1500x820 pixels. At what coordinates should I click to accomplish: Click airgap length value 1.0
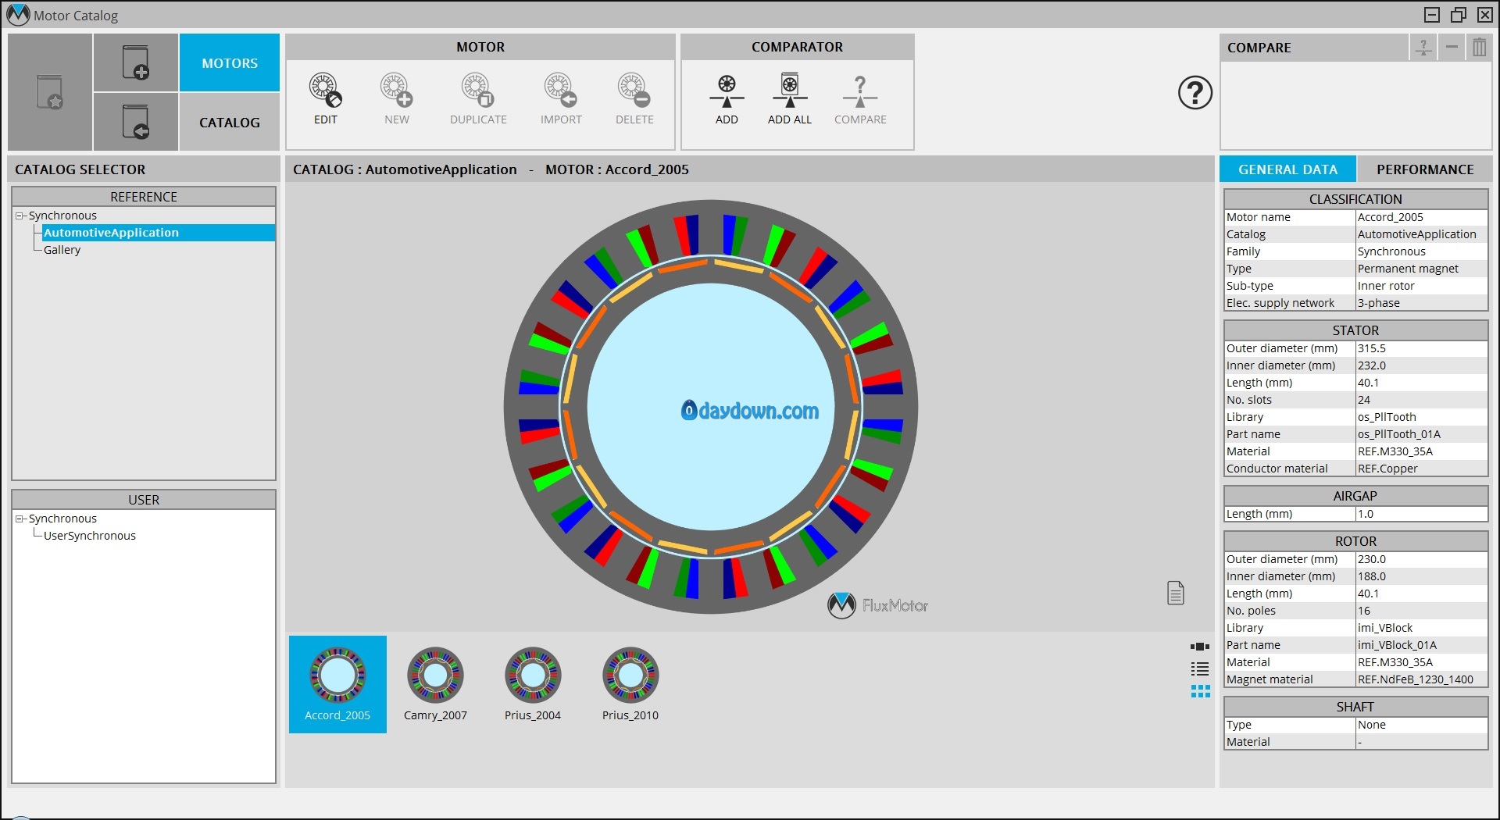pyautogui.click(x=1421, y=514)
